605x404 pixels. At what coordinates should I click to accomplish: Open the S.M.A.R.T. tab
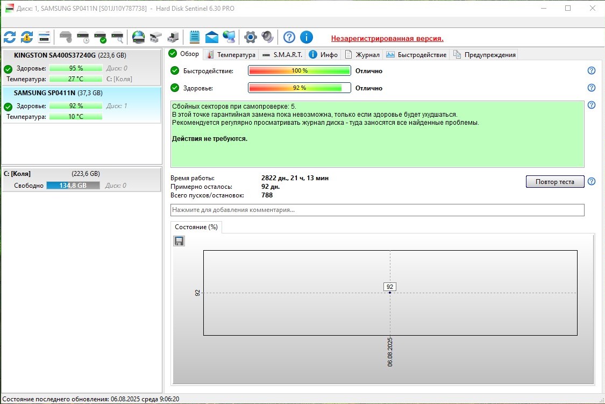coord(282,54)
